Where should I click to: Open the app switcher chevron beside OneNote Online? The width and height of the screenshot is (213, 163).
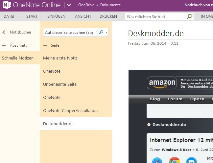click(x=69, y=5)
